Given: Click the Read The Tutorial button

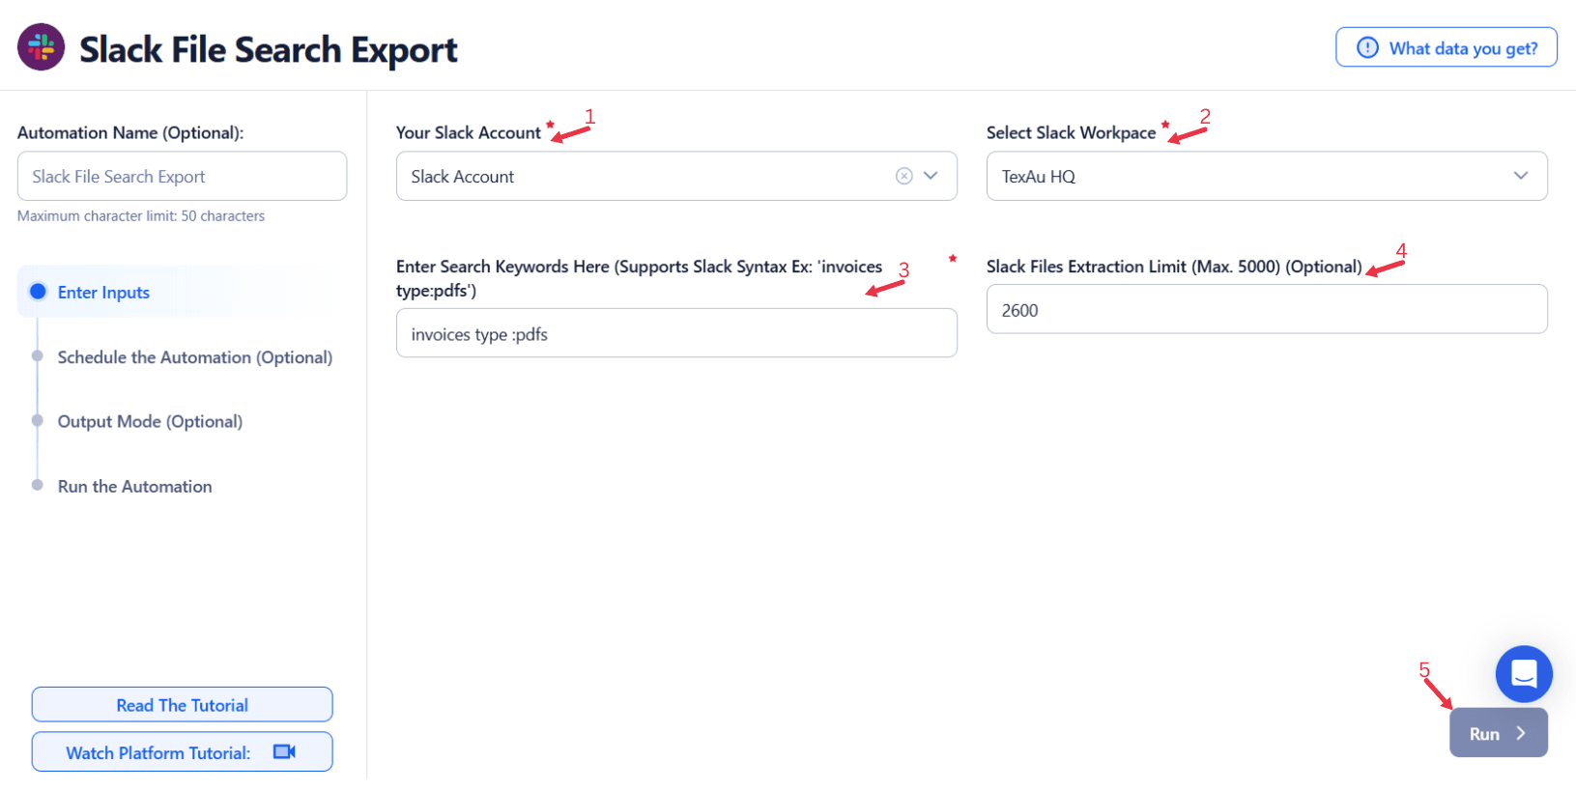Looking at the screenshot, I should coord(182,705).
